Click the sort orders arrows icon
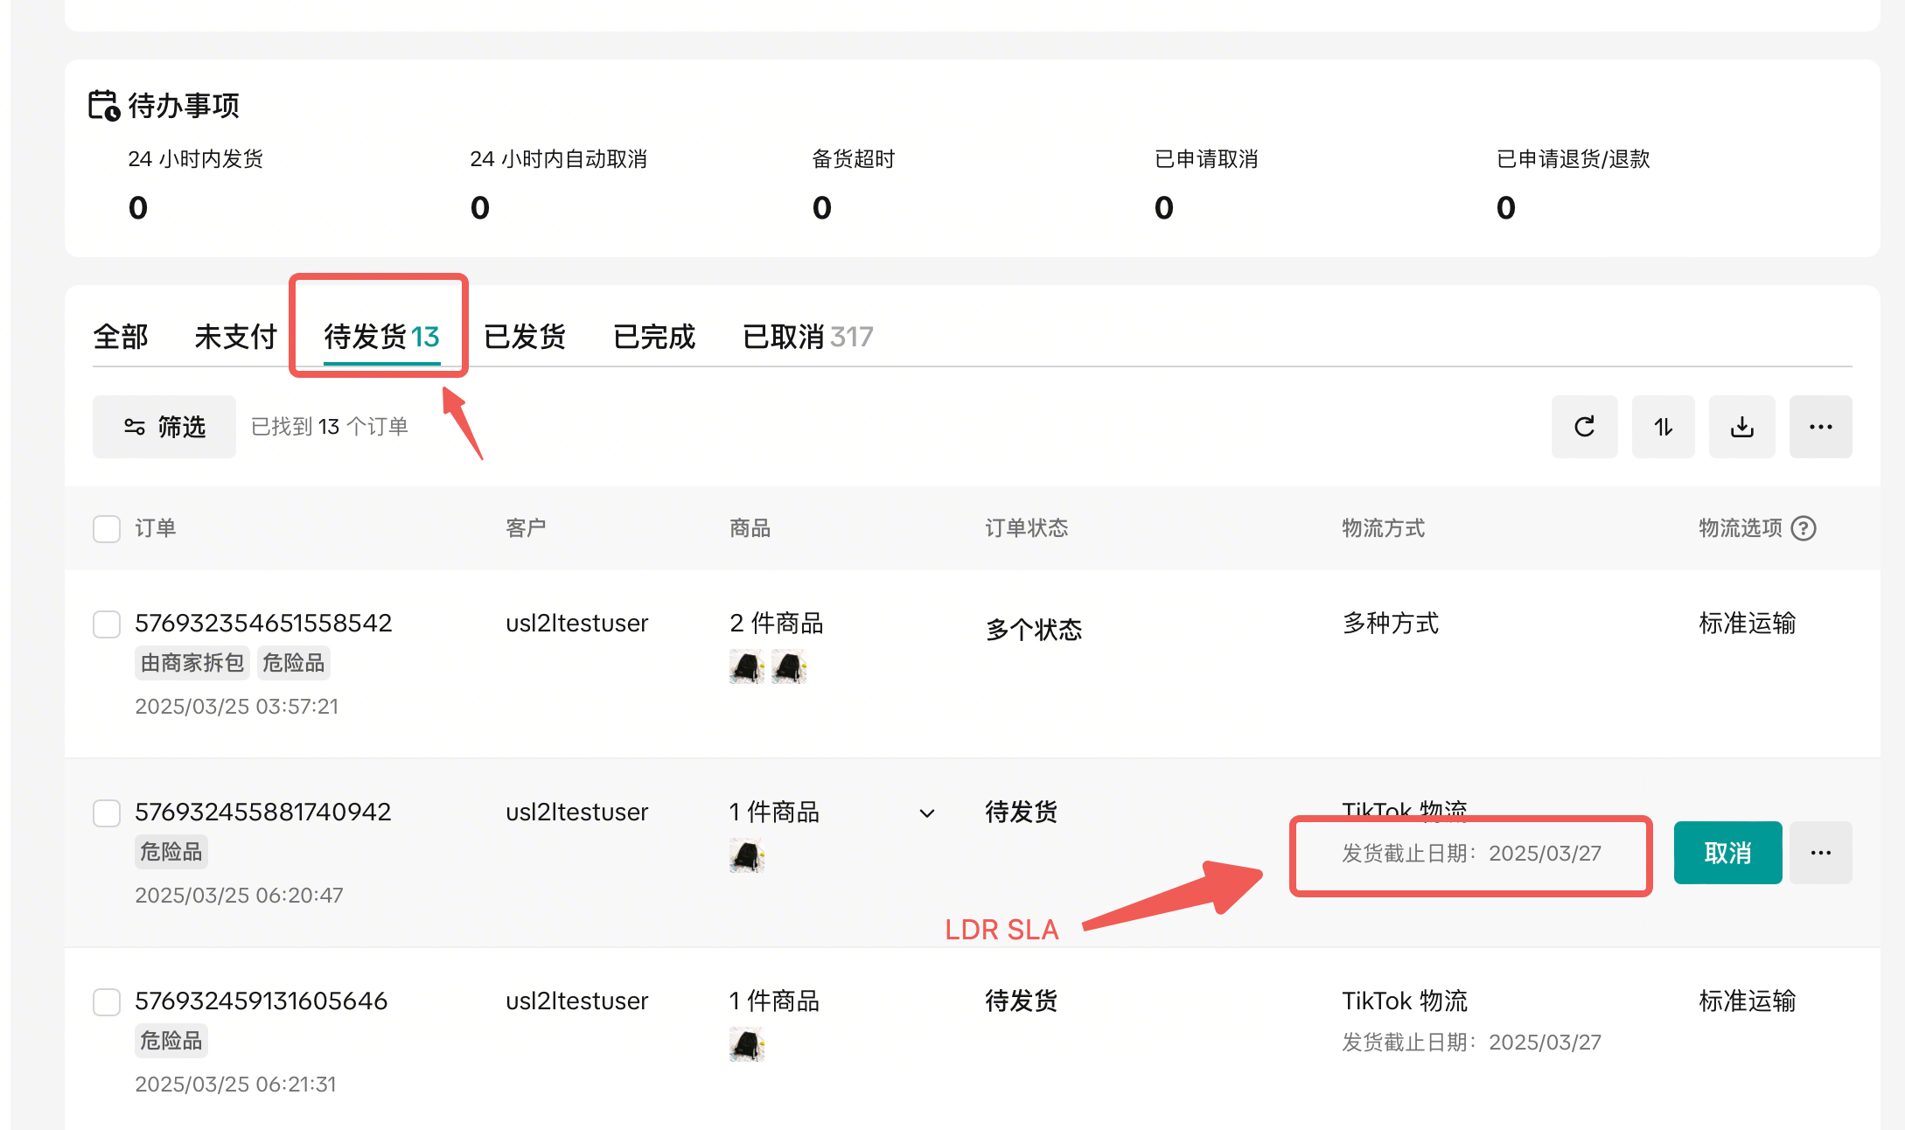Viewport: 1905px width, 1130px height. point(1663,427)
